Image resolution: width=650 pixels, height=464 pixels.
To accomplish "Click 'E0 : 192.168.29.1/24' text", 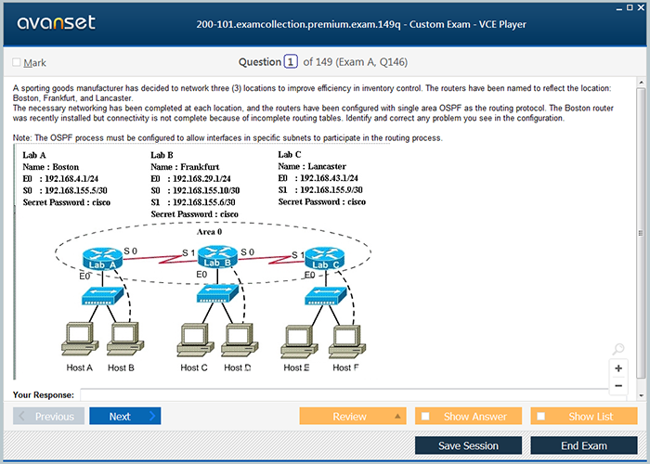I will [x=190, y=178].
